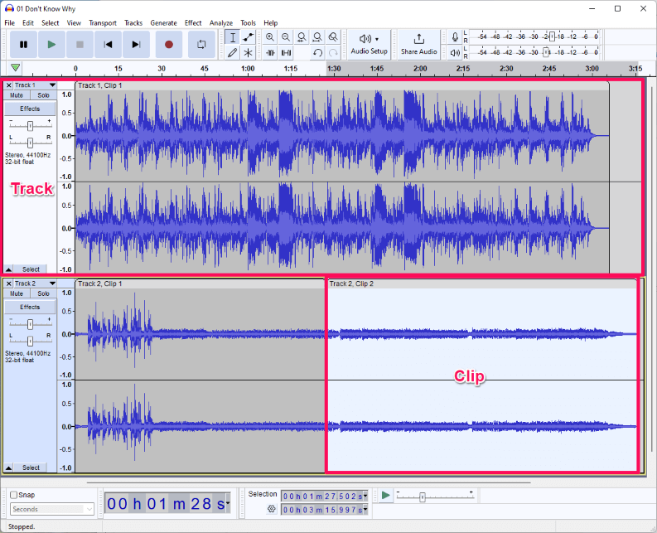This screenshot has height=533, width=657.
Task: Solo Track 2
Action: point(43,293)
